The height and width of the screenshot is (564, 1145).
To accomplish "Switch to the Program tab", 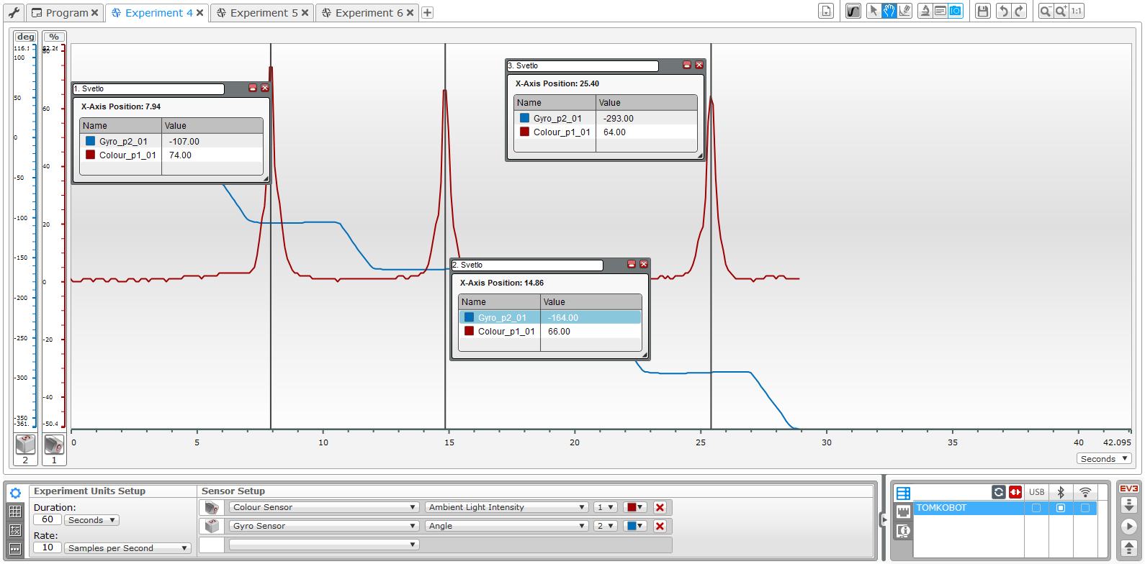I will [66, 13].
